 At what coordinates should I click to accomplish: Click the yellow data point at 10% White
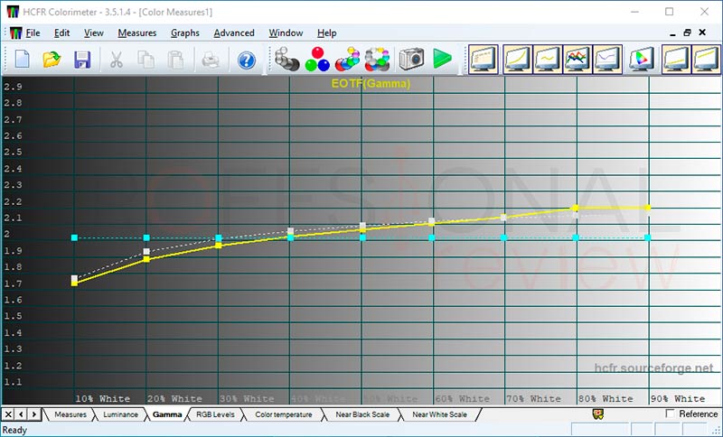(74, 283)
